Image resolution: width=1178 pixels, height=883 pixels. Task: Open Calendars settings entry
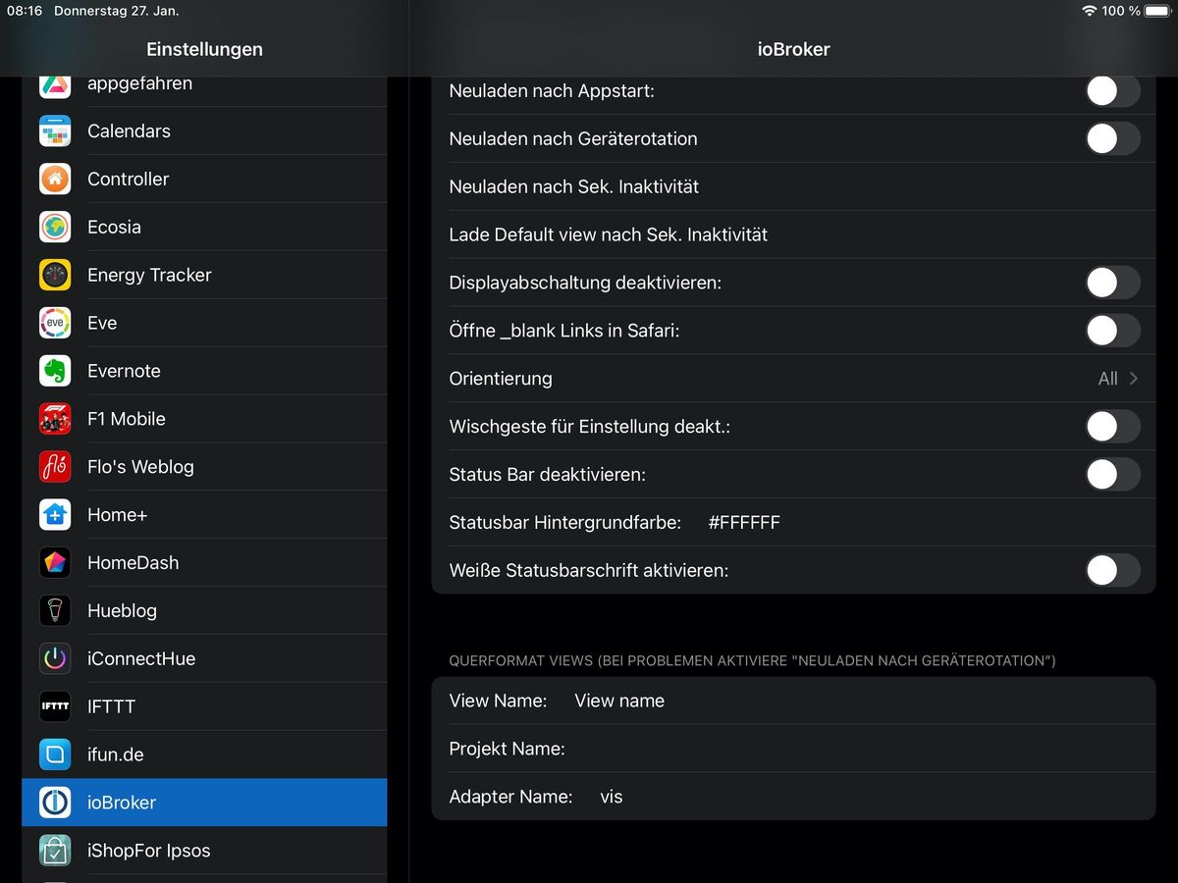(x=204, y=130)
